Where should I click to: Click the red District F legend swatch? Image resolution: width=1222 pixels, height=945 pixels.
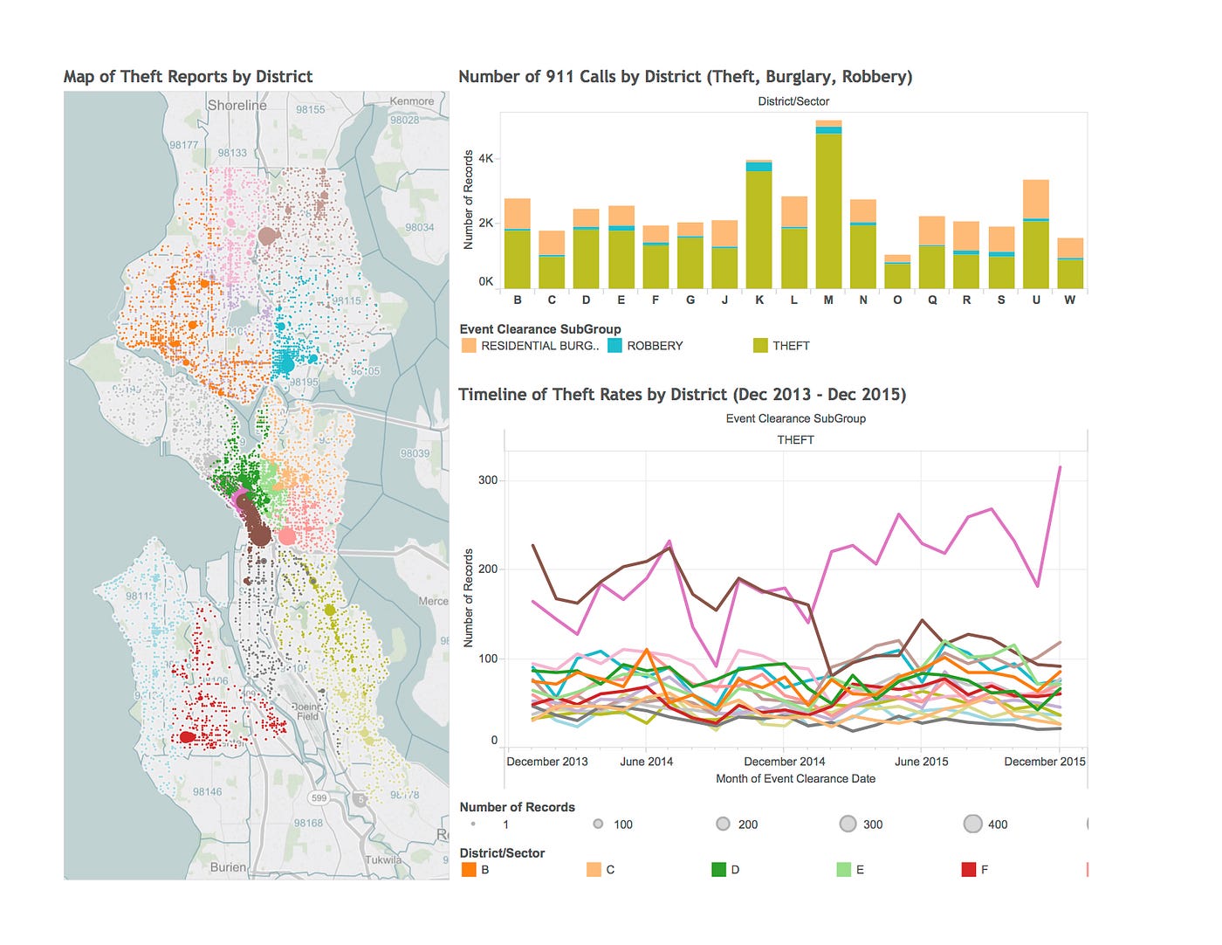967,869
